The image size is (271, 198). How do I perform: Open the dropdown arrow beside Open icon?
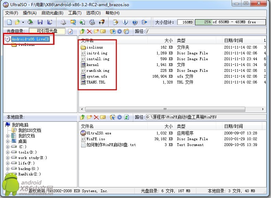coord(23,22)
